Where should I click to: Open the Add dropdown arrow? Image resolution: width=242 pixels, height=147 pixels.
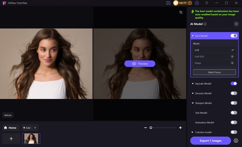click(35, 128)
